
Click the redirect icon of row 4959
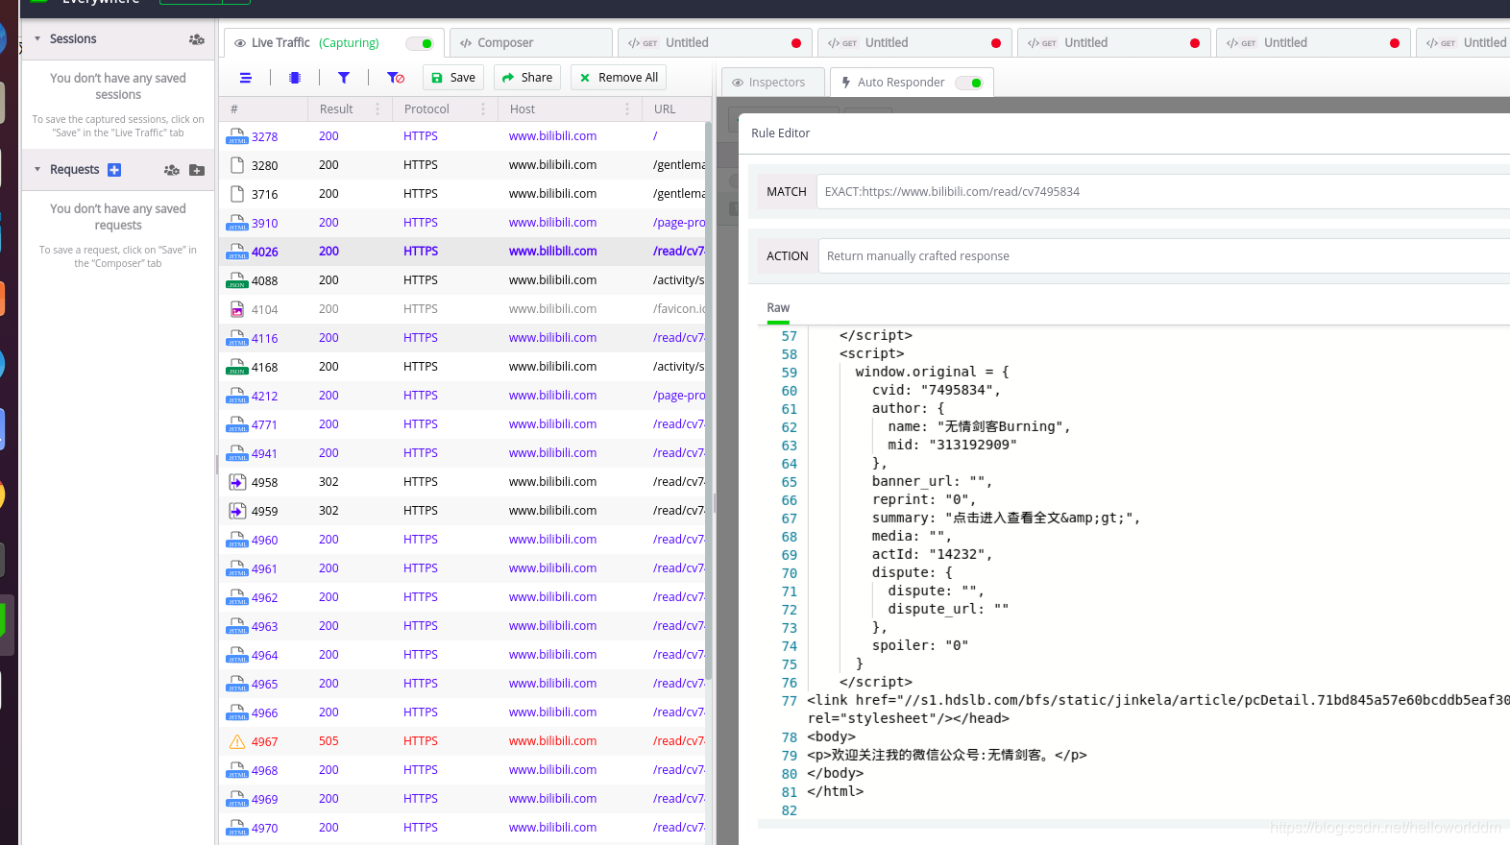coord(237,511)
